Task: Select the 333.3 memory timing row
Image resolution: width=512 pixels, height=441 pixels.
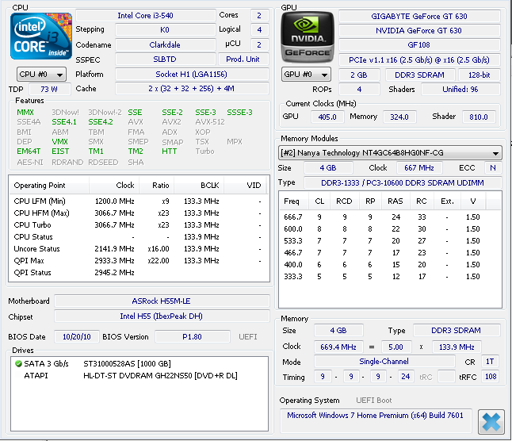Action: [390, 276]
